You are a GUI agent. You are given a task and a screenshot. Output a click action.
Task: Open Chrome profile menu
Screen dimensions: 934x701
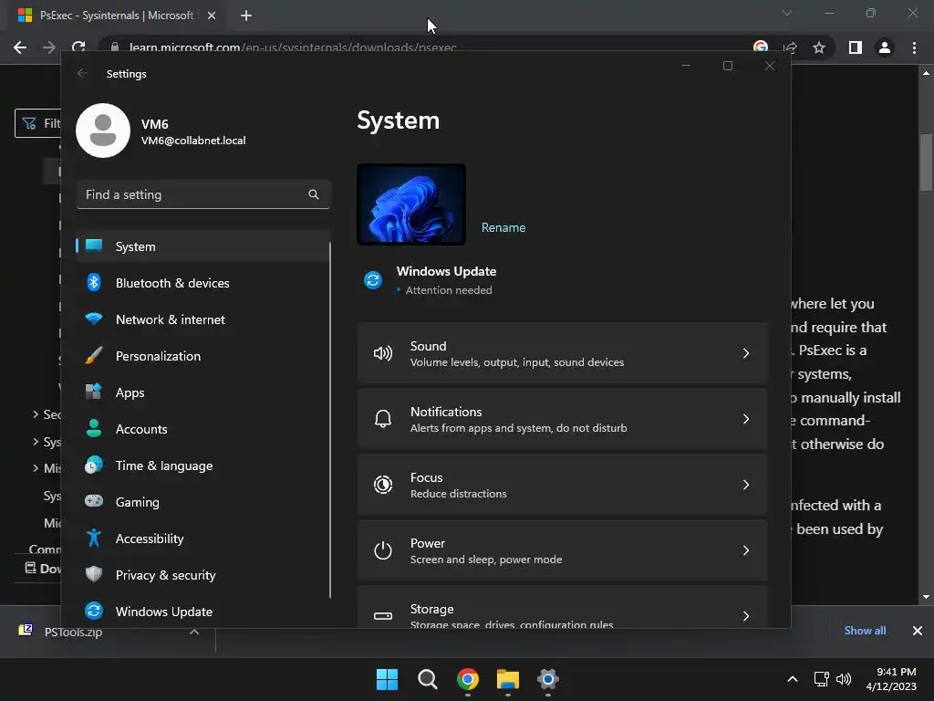click(885, 47)
